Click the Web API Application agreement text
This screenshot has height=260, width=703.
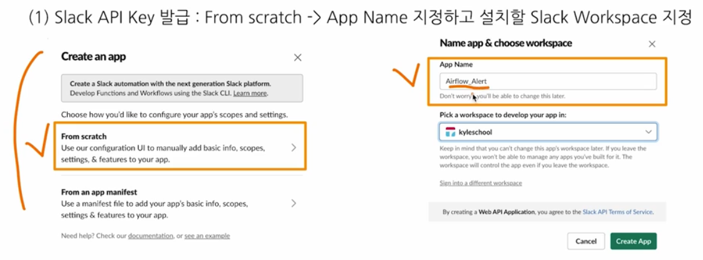click(x=548, y=212)
